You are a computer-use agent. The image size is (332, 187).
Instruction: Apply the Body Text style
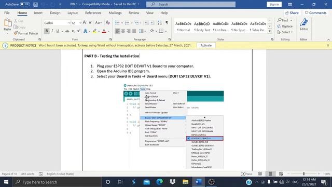(x=202, y=26)
